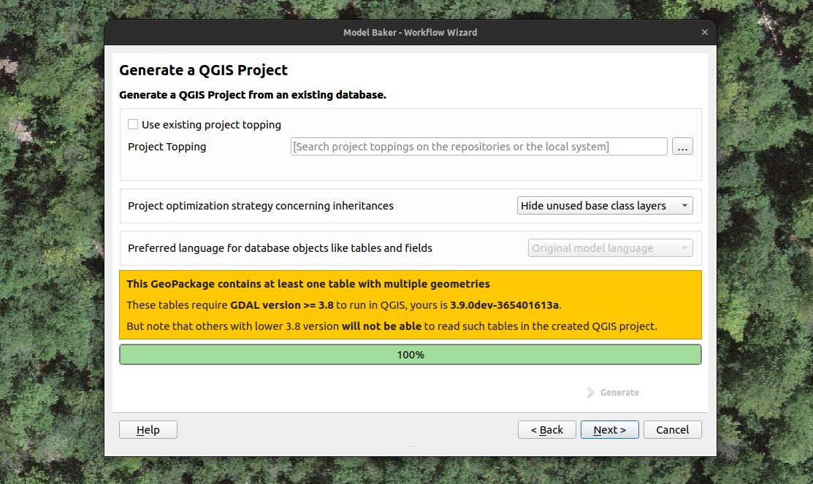The height and width of the screenshot is (484, 813).
Task: Go back with the Back button
Action: [546, 430]
